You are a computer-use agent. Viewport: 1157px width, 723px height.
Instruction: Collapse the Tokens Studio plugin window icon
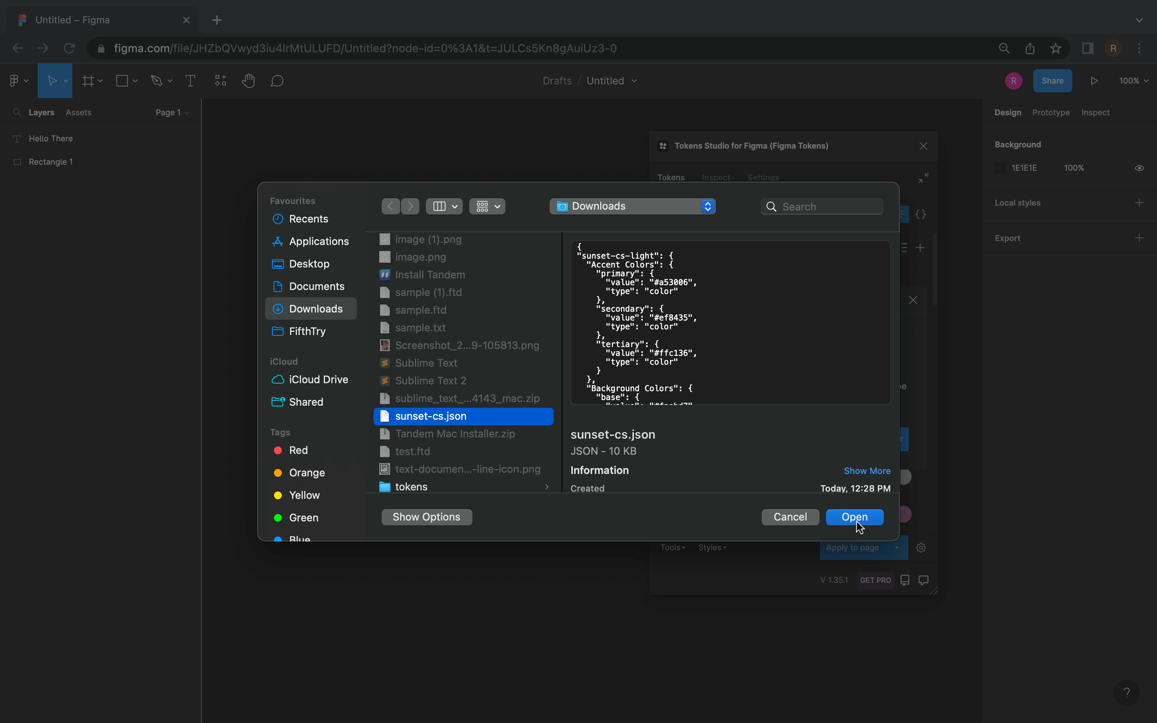point(923,178)
